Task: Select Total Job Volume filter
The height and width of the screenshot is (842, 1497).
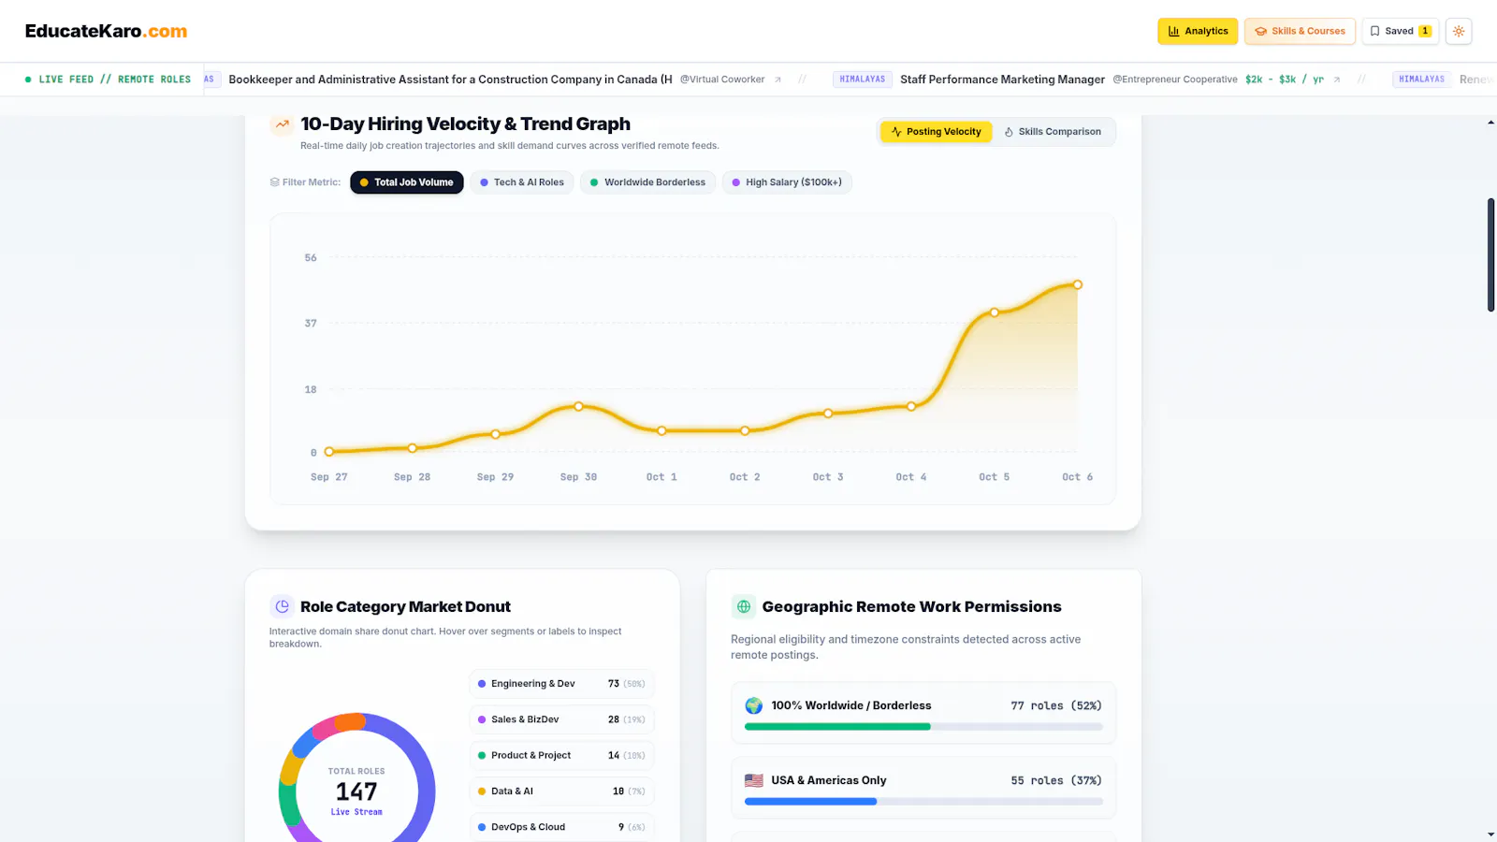Action: (407, 182)
